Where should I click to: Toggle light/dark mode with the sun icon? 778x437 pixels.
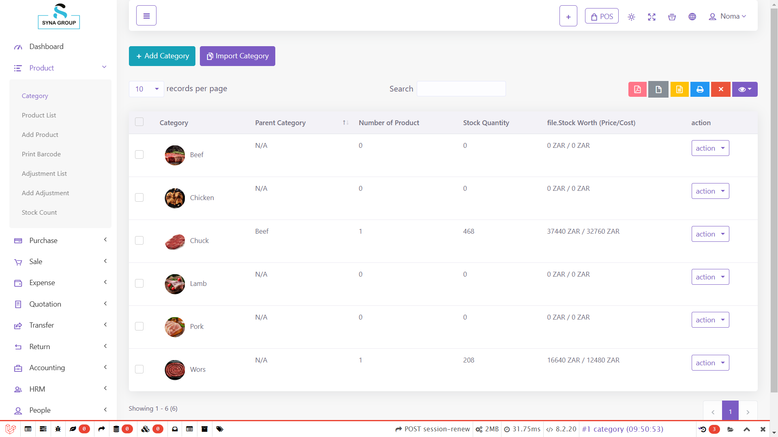coord(631,17)
